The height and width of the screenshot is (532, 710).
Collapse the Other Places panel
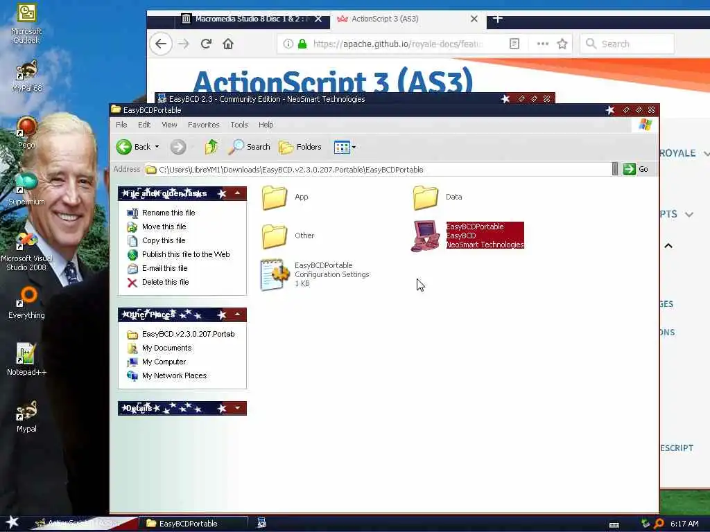(x=237, y=314)
